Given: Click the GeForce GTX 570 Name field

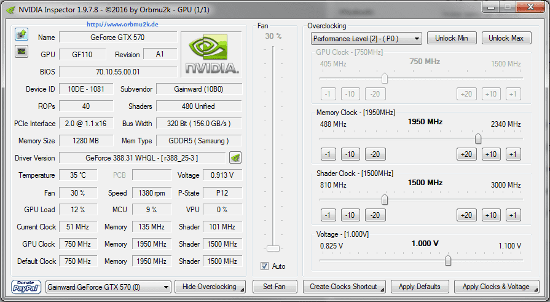Looking at the screenshot, I should point(118,38).
